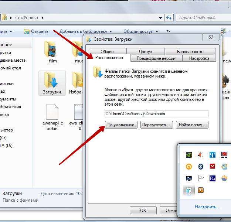Click the Bluetooth tray icon

coord(200,167)
